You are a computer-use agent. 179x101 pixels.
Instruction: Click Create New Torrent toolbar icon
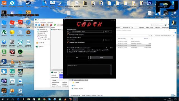(x=47, y=25)
